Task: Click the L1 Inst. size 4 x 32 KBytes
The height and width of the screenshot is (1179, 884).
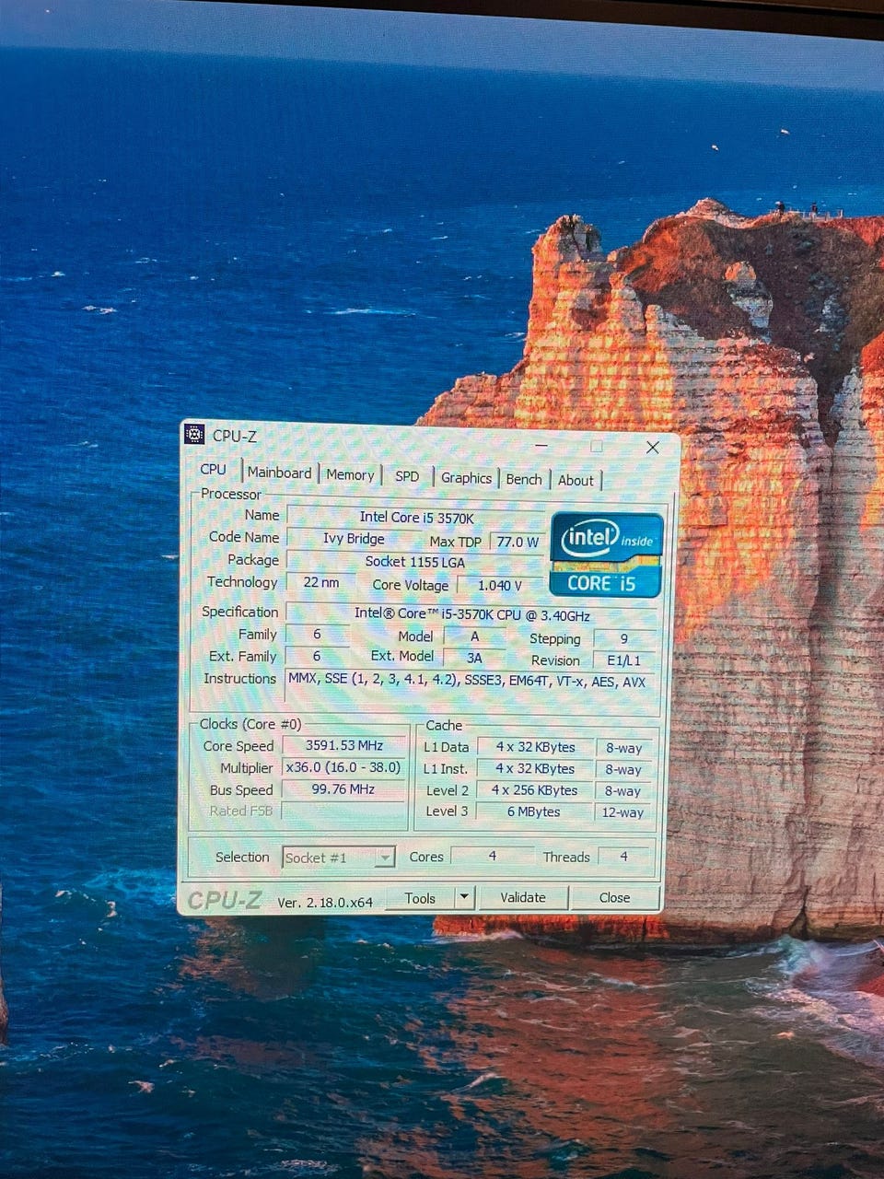Action: coord(535,768)
